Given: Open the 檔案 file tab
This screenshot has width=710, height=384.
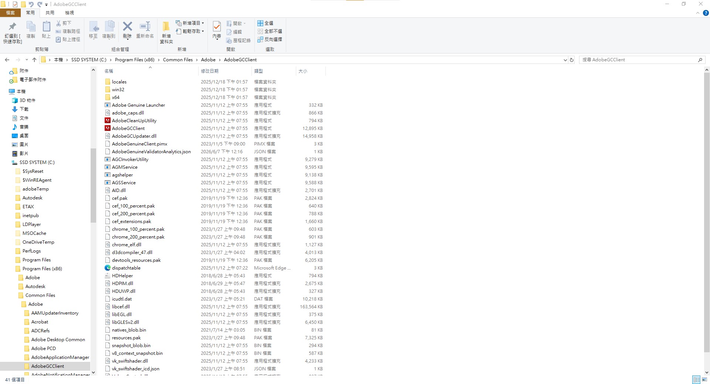Looking at the screenshot, I should [10, 13].
